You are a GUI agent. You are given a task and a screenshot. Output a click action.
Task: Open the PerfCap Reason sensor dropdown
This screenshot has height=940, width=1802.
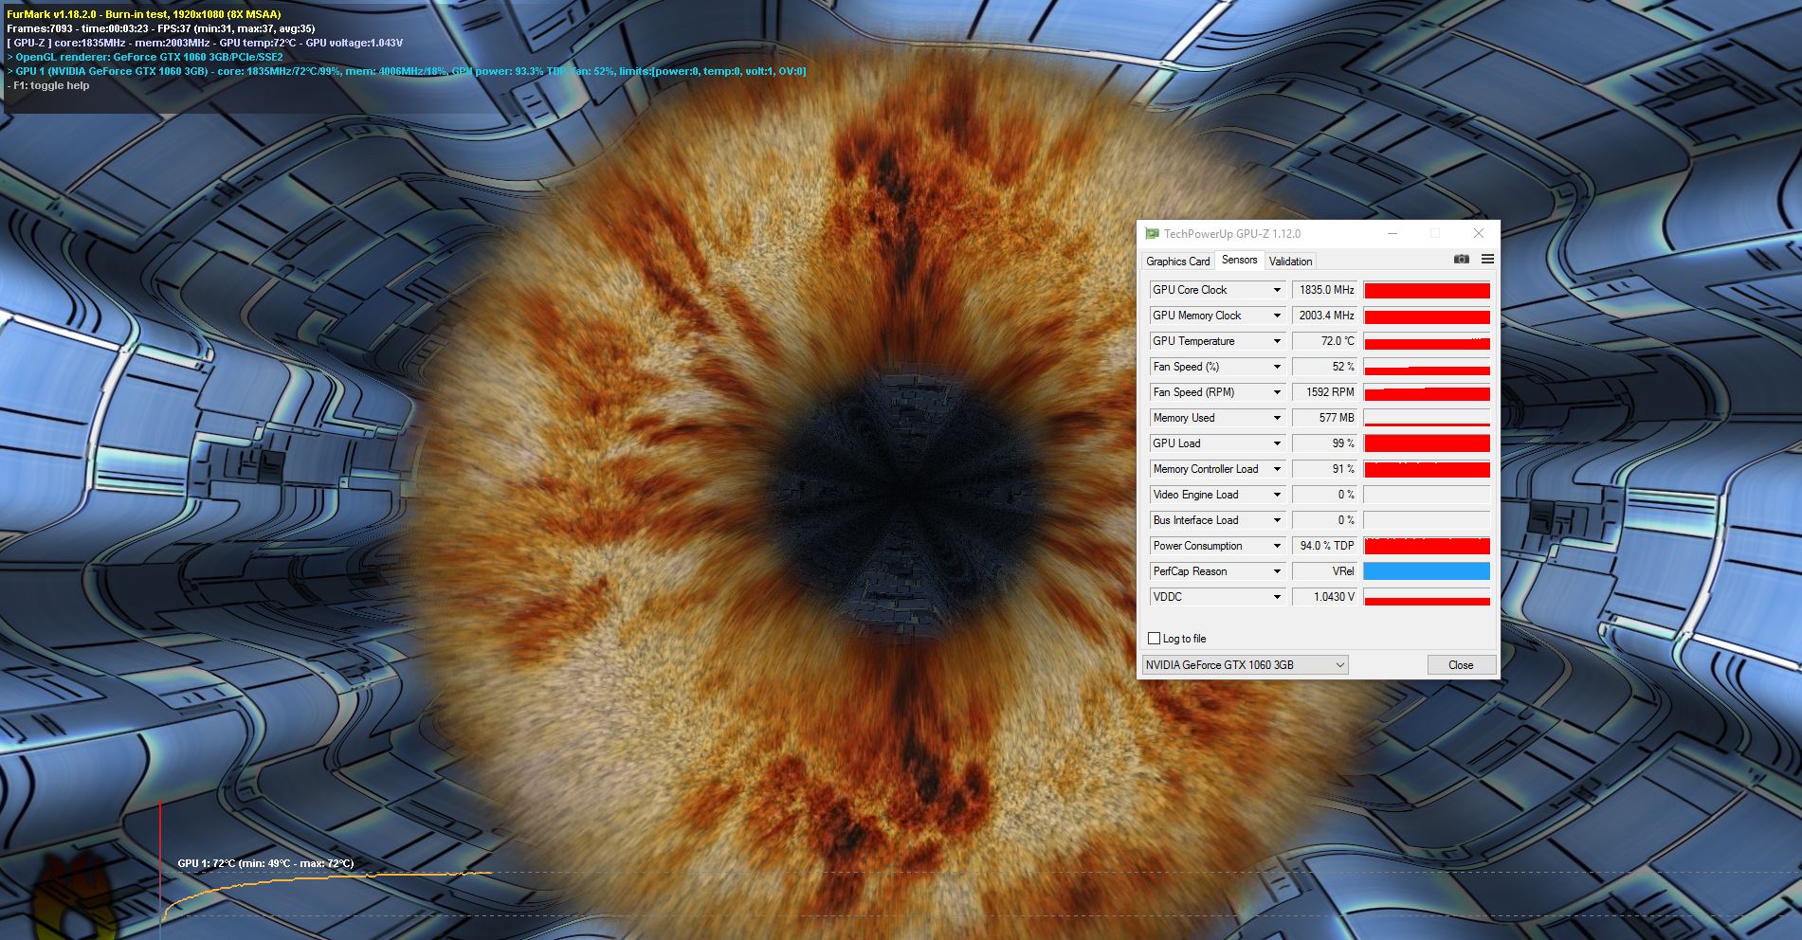(1277, 571)
